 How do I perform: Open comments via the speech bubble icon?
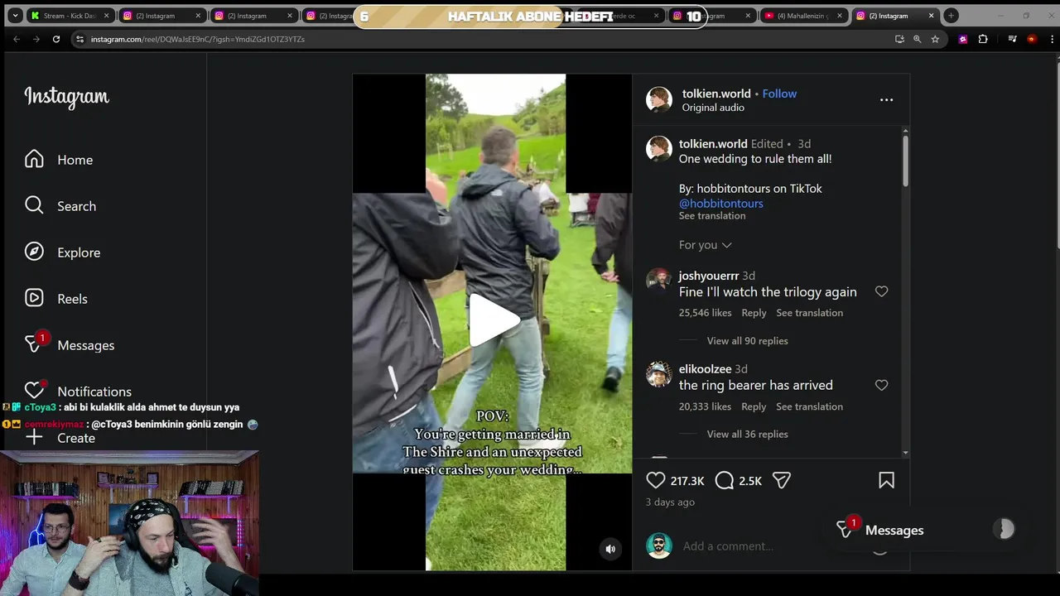coord(725,480)
